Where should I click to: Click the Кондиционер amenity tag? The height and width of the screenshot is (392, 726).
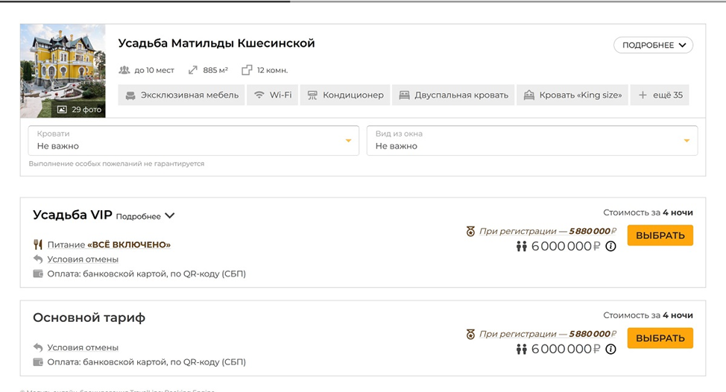pos(345,95)
